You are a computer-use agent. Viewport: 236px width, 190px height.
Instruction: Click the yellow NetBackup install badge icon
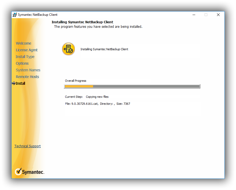(x=68, y=49)
